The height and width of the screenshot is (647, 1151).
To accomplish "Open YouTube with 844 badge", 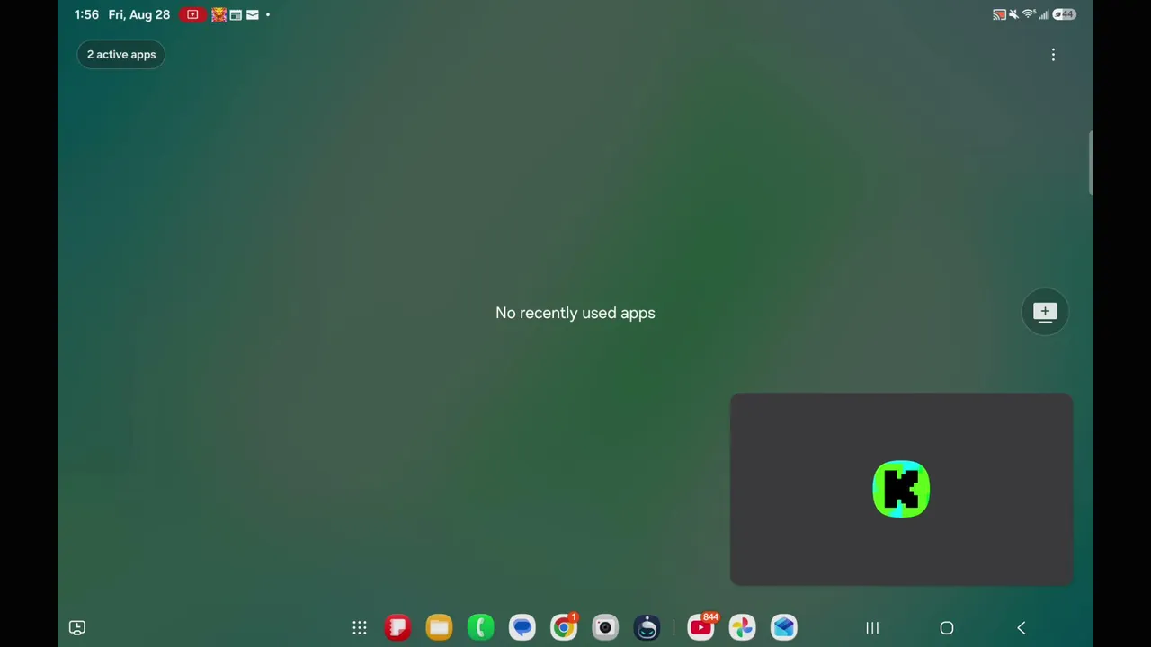I will click(701, 627).
